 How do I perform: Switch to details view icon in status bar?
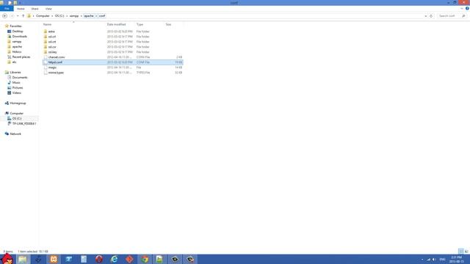[461, 251]
